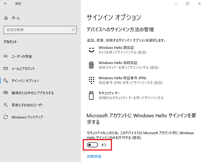Screen dimensions: 204x162
Task: Click the オフ toggle state label
Action: click(x=104, y=145)
